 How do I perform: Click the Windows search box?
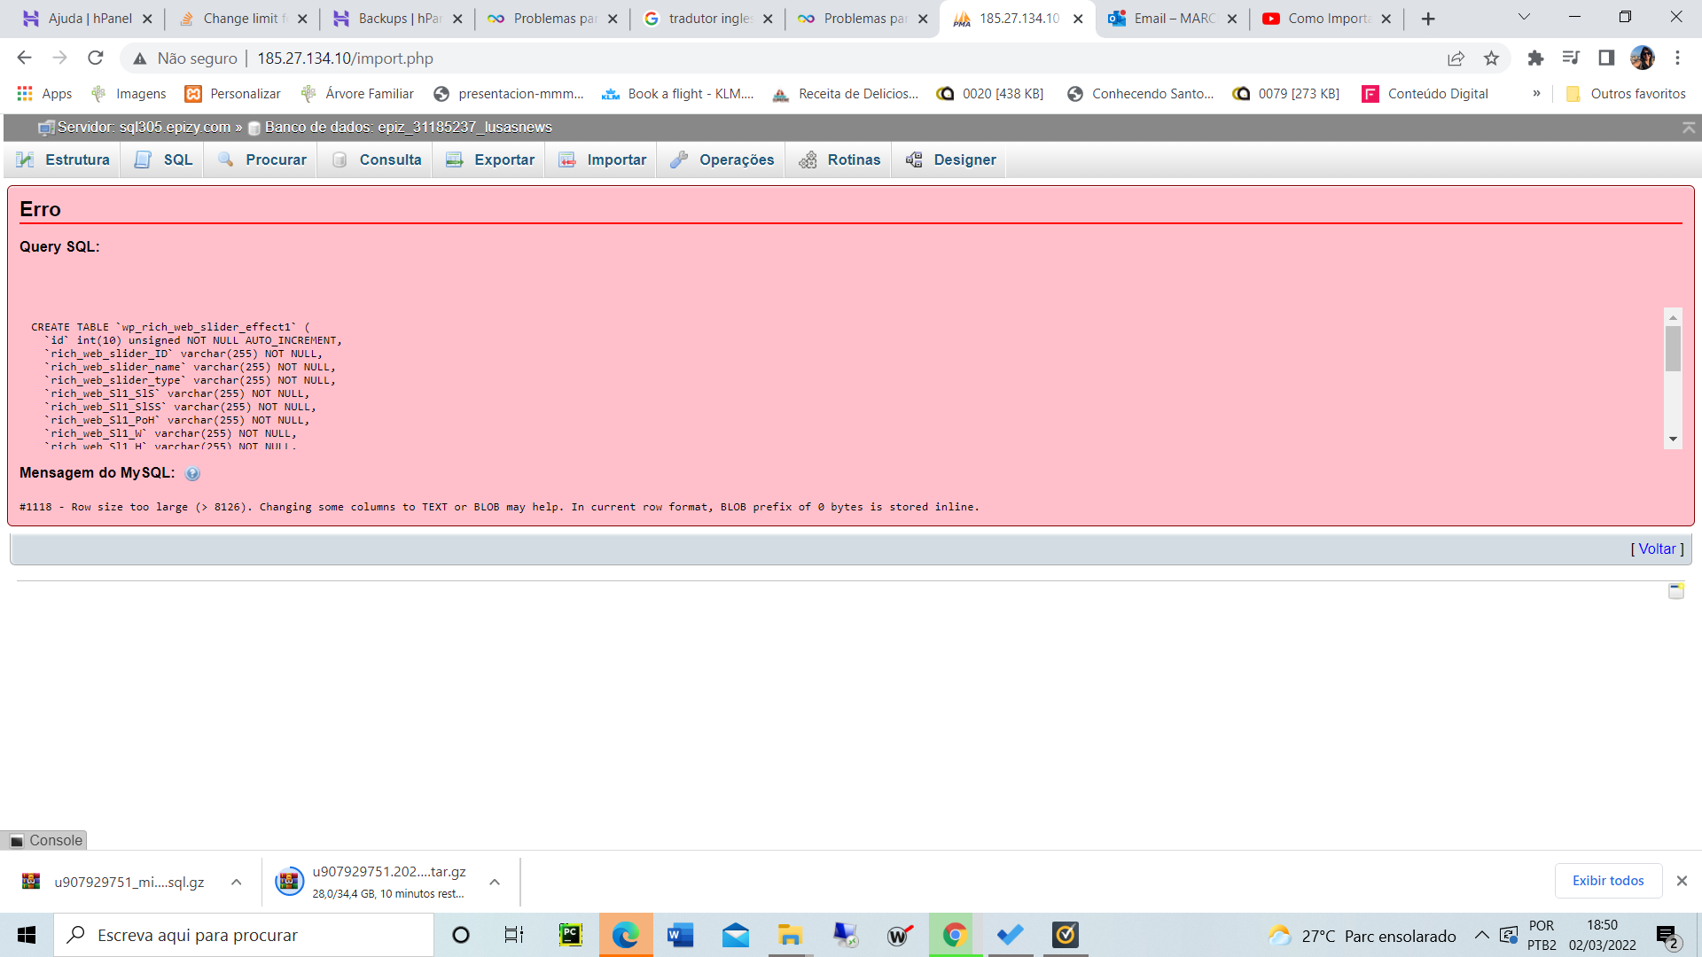click(244, 935)
